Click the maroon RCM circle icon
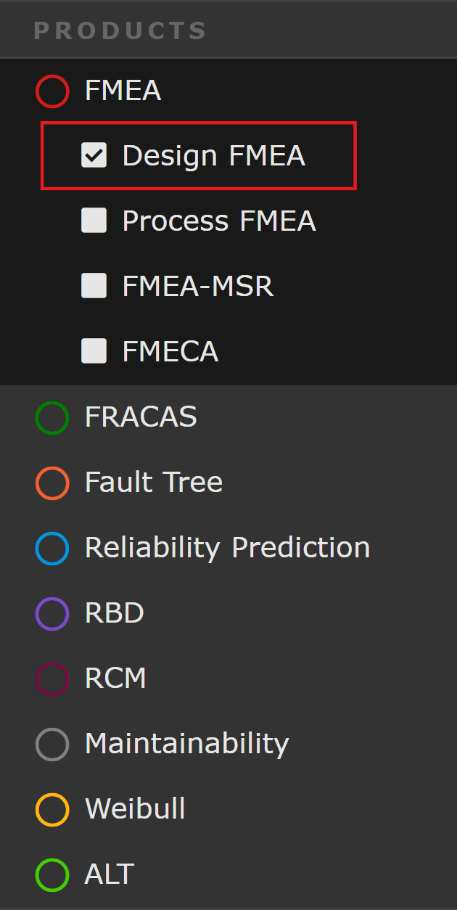 52,679
